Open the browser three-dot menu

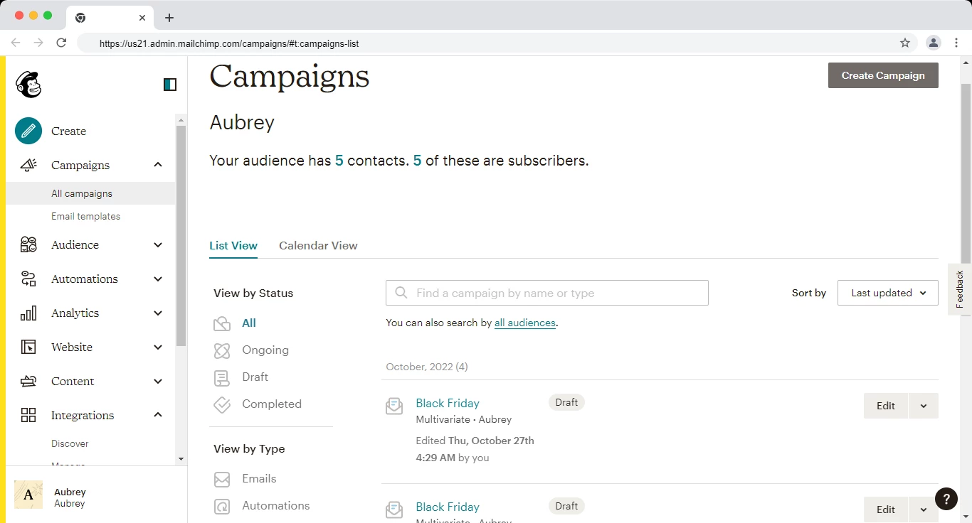(957, 43)
